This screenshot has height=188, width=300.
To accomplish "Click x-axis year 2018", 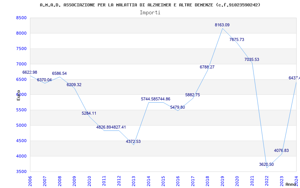I will tap(208, 181).
